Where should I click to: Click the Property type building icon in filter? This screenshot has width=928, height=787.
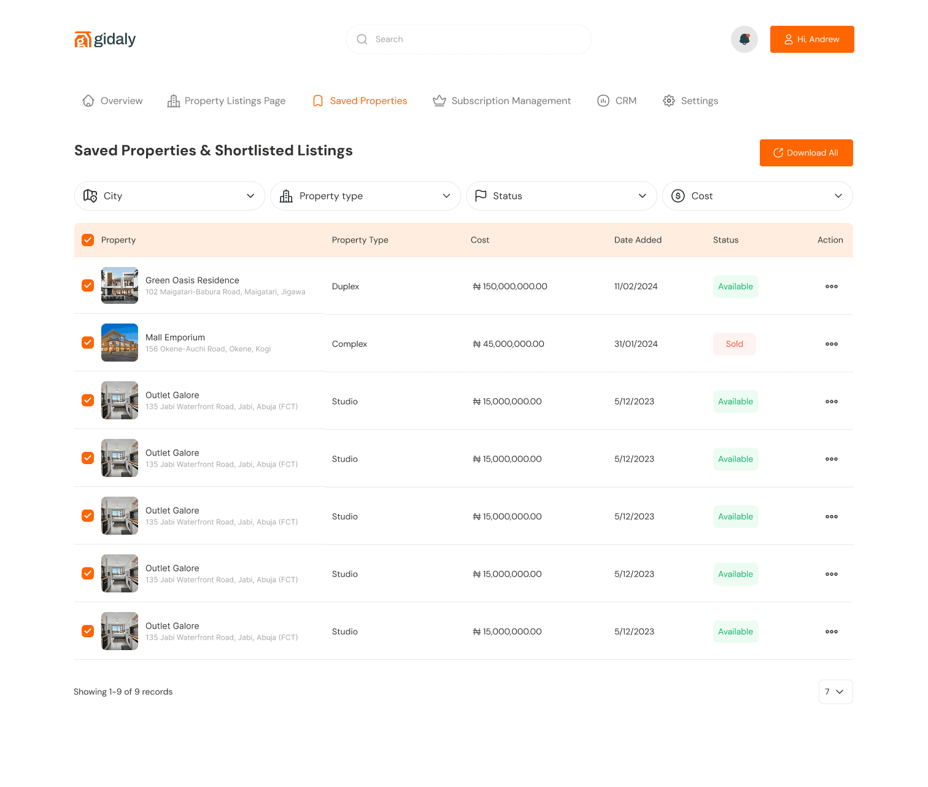point(286,196)
